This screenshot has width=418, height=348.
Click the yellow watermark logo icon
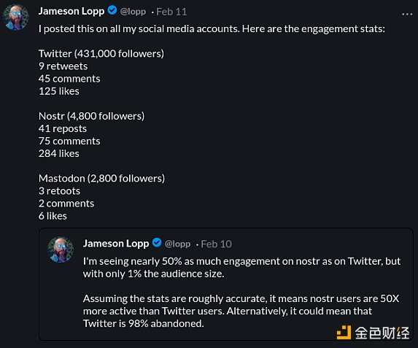tap(344, 332)
